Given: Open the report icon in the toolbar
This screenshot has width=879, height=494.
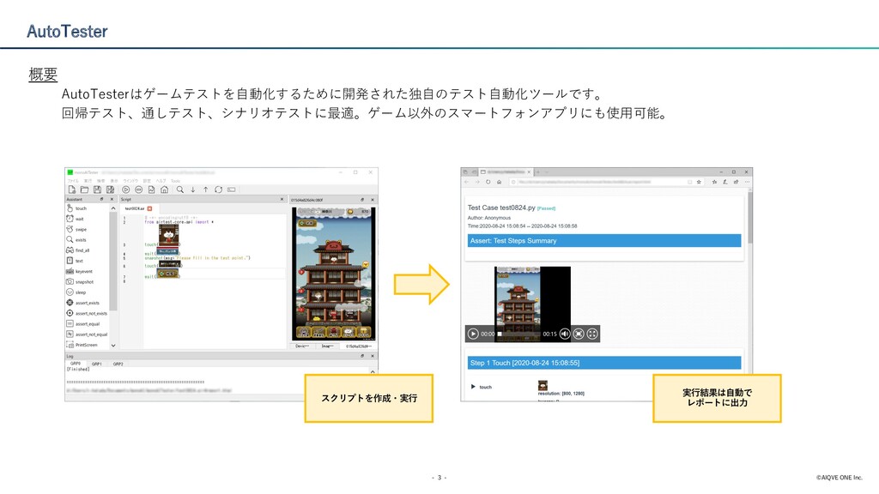Looking at the screenshot, I should [x=151, y=190].
